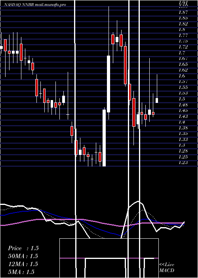The width and height of the screenshot is (198, 278).
Task: Click the 1.82 price axis label
Action: [183, 24]
